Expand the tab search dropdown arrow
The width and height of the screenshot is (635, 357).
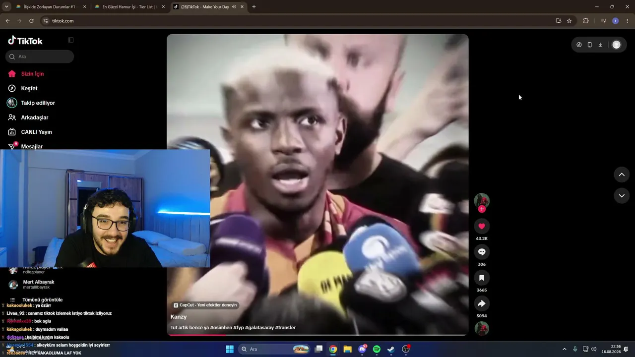(6, 7)
